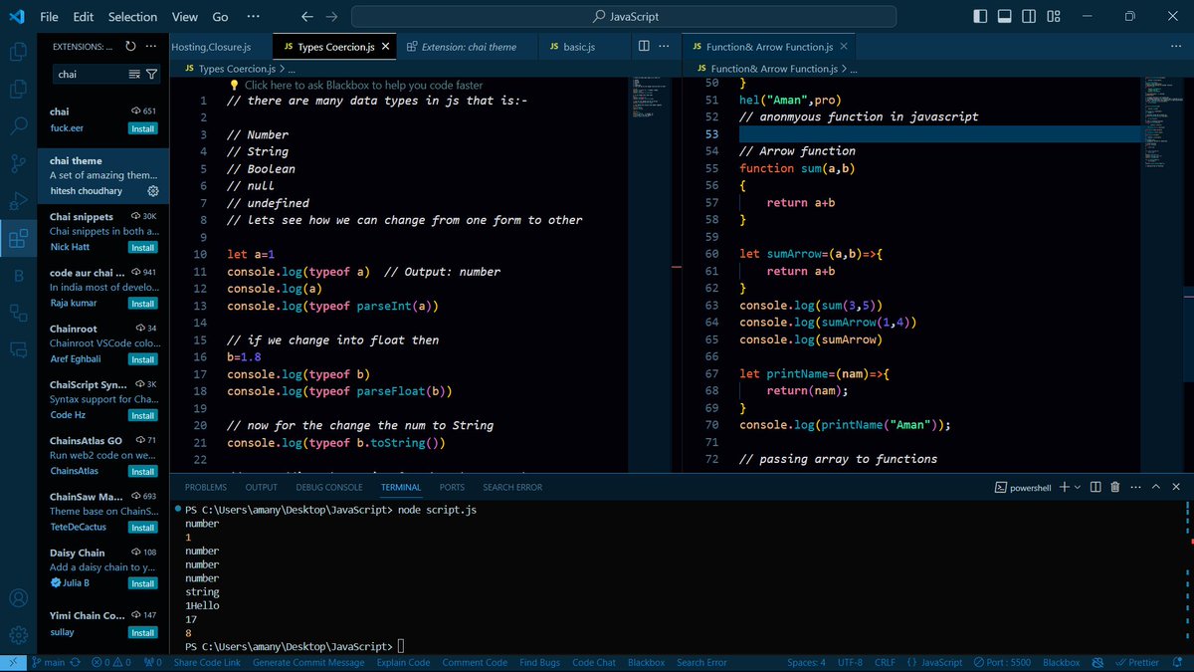Open the new terminal profile dropdown arrow

point(1078,487)
